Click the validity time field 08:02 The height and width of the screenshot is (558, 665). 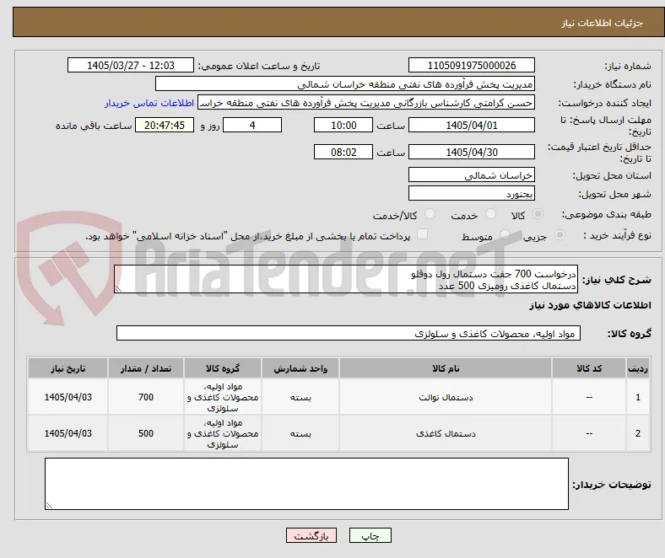[343, 152]
